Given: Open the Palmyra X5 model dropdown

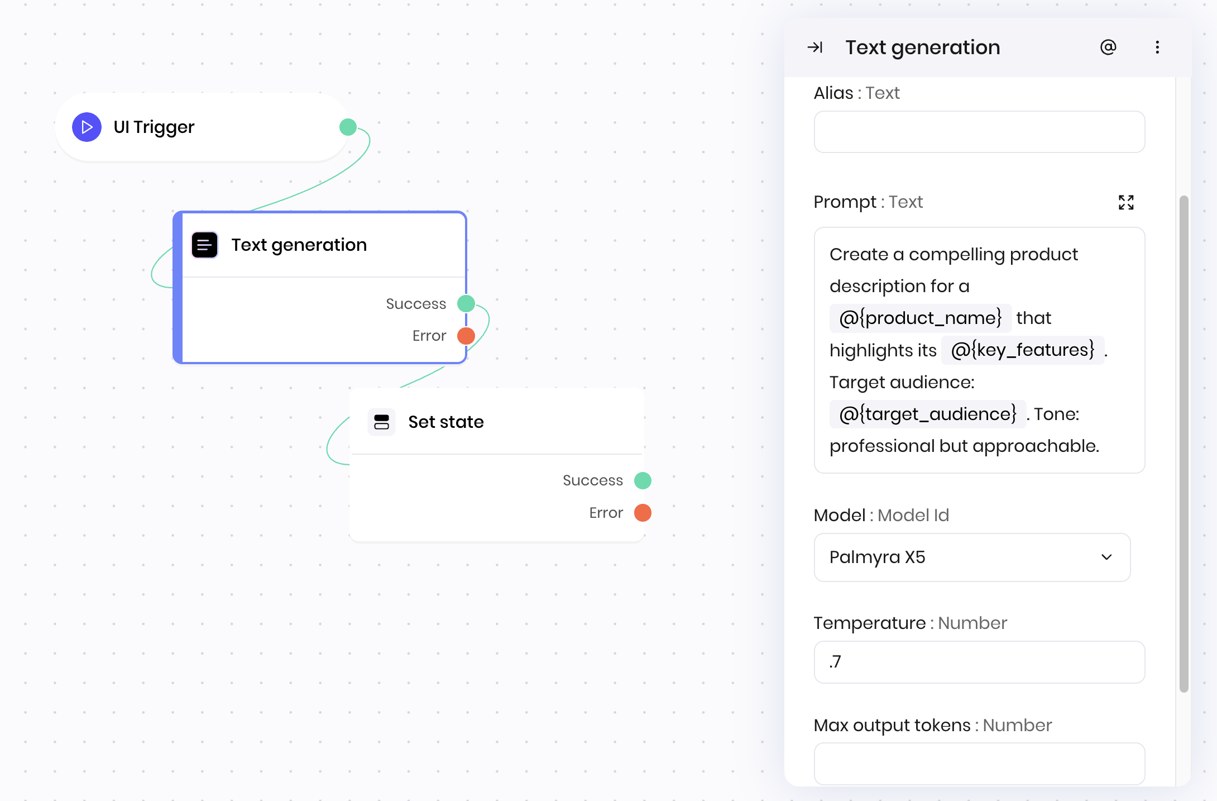Looking at the screenshot, I should click(960, 557).
